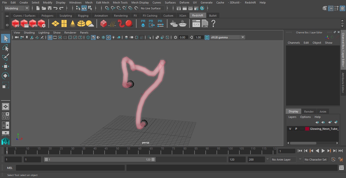Viewport: 346px width, 178px height.
Task: Switch to the Polygons shelf tab
Action: point(47,16)
